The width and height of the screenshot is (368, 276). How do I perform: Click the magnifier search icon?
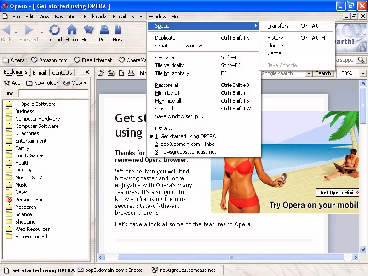pos(361,60)
